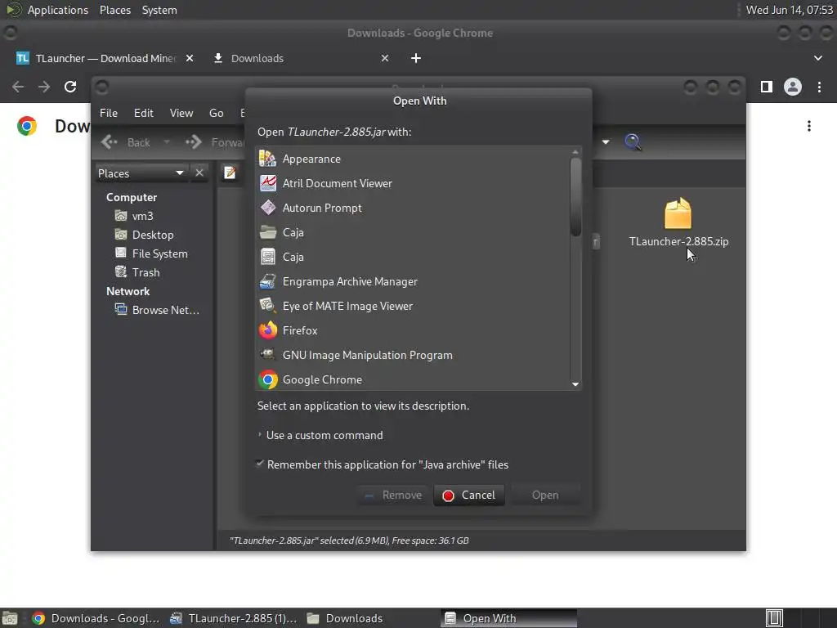Switch to TLauncher Chrome tab
Viewport: 837px width, 628px height.
tap(105, 58)
